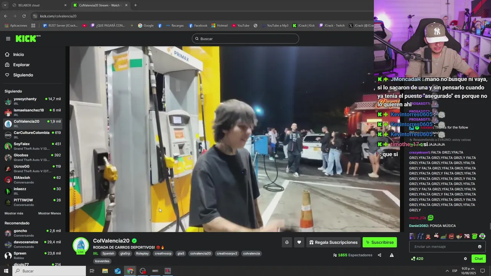Viewport: 491px width, 276px height.
Task: Open JCrack | Kick bookmark
Action: 303,26
